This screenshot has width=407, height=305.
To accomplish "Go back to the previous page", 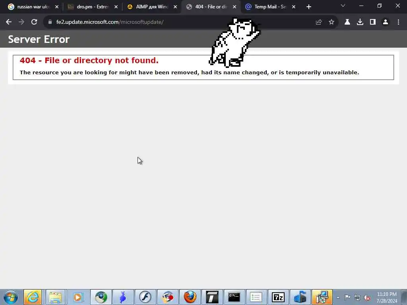I will coord(9,22).
